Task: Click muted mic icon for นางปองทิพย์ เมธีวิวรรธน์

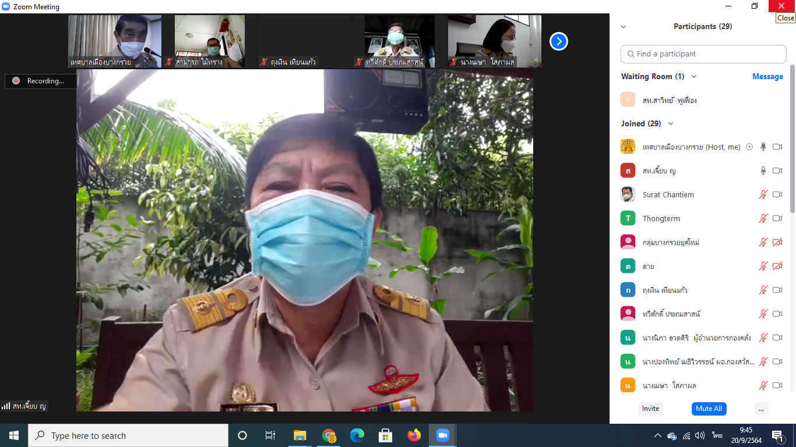Action: [763, 362]
